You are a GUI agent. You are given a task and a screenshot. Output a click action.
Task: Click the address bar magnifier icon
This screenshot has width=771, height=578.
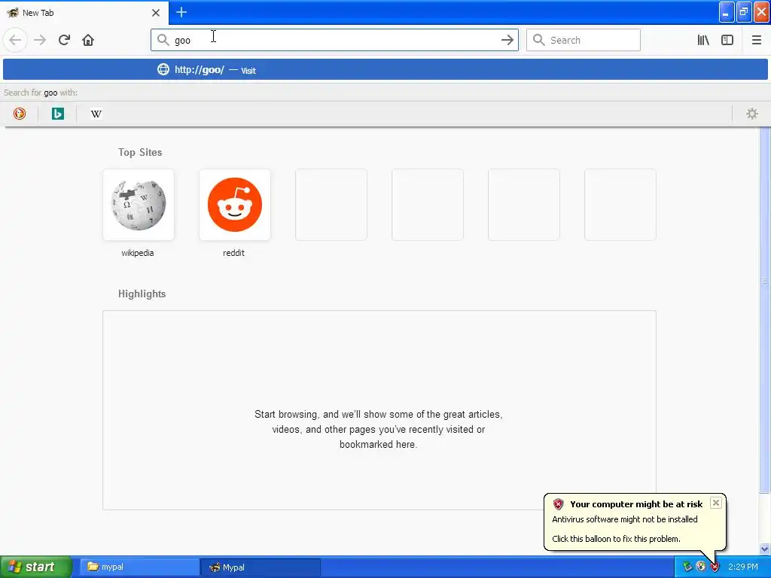163,40
